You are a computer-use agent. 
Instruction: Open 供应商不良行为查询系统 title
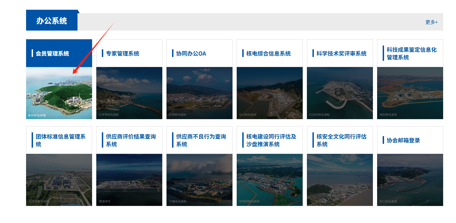201,140
